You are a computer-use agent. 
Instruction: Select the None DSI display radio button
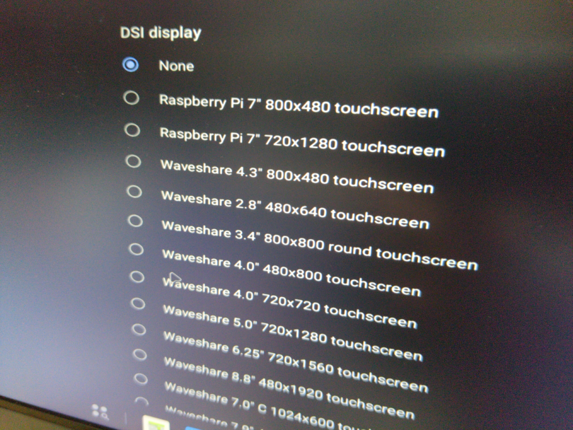(x=131, y=65)
